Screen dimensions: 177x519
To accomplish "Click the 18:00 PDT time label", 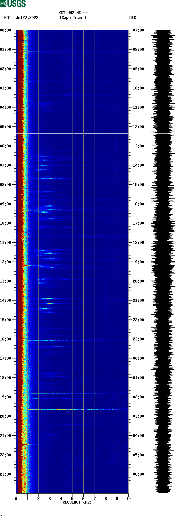I will click(x=6, y=378).
